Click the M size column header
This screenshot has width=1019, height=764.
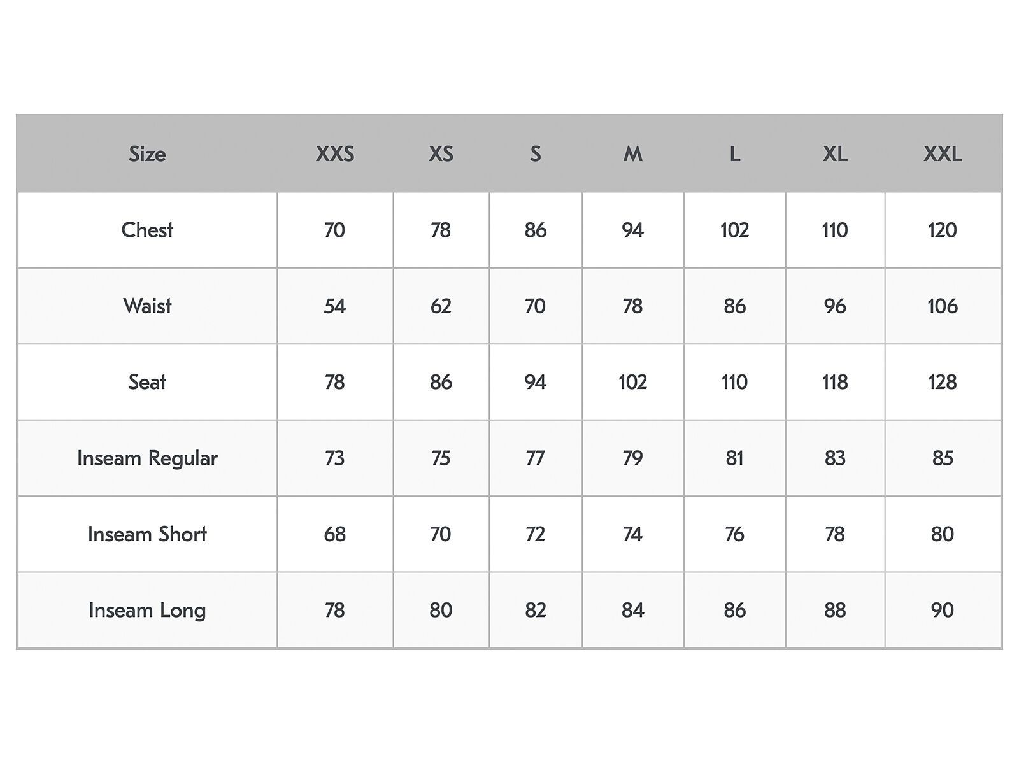pos(632,154)
